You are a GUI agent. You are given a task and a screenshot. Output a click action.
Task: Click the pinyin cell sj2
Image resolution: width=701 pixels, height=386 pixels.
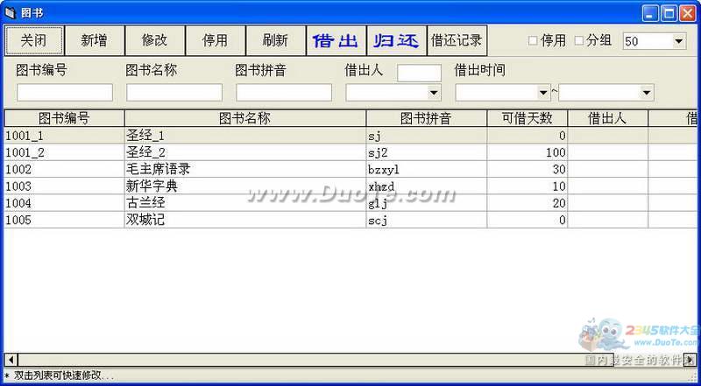tap(427, 152)
